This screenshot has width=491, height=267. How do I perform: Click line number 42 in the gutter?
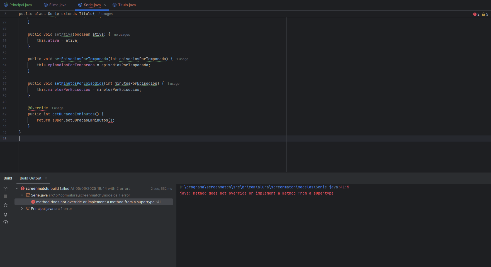click(4, 114)
